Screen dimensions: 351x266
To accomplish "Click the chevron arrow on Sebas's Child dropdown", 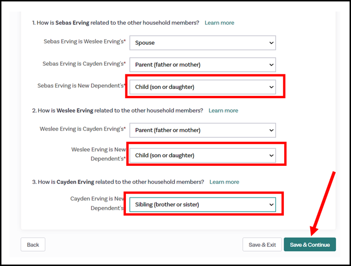I will 271,87.
